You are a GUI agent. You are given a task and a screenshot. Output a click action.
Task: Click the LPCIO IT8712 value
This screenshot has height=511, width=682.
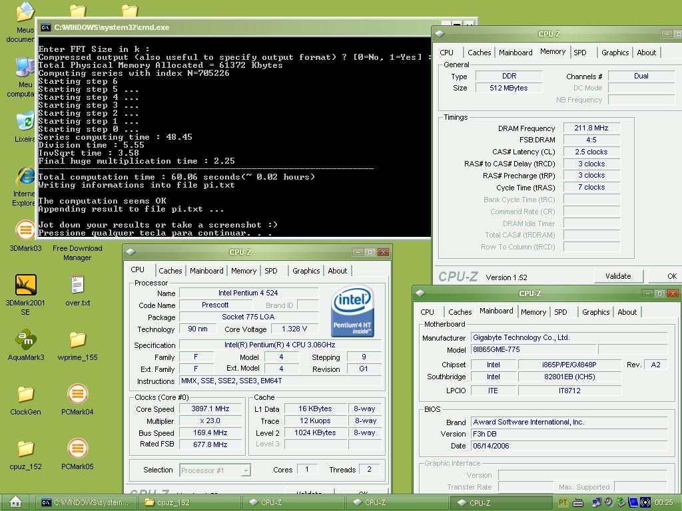coord(569,391)
